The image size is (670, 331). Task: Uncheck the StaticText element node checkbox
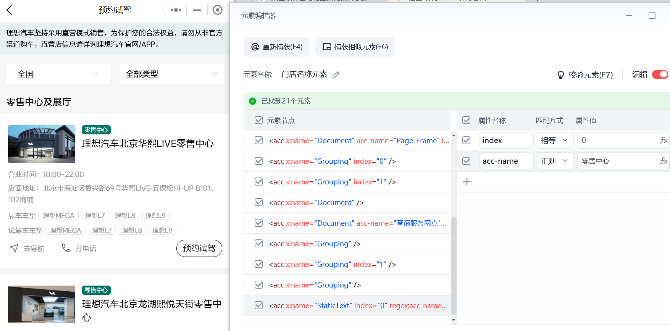tap(258, 305)
